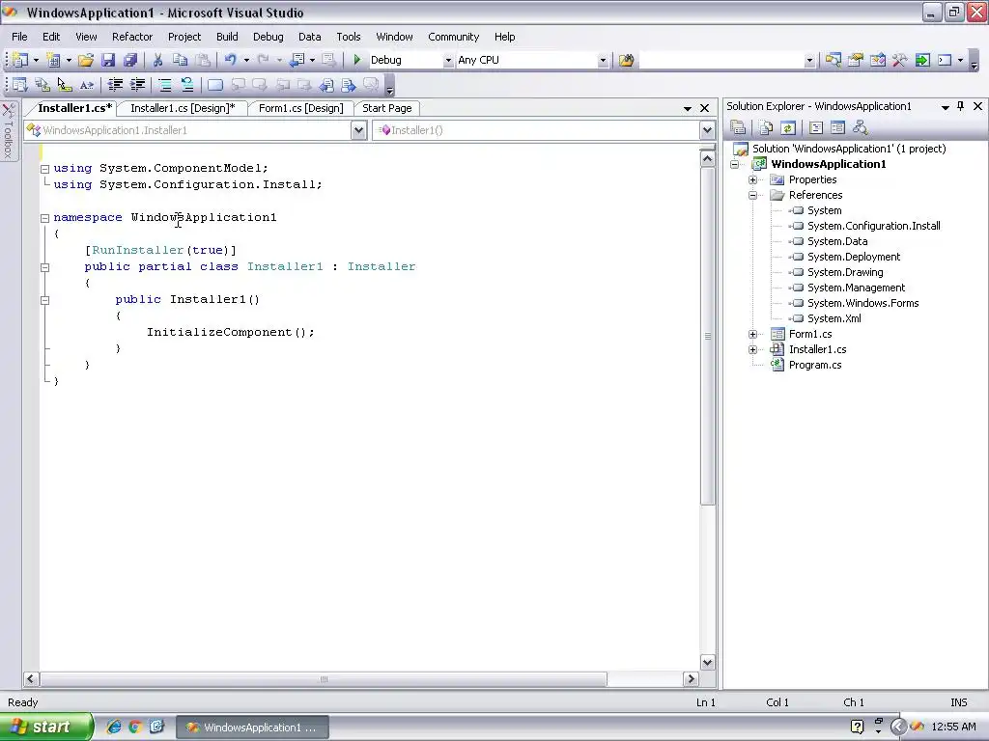Collapse the Installer1 class outline

(44, 267)
